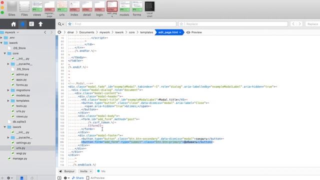Image resolution: width=320 pixels, height=180 pixels.
Task: Go to previous find match
Action: 293,24
